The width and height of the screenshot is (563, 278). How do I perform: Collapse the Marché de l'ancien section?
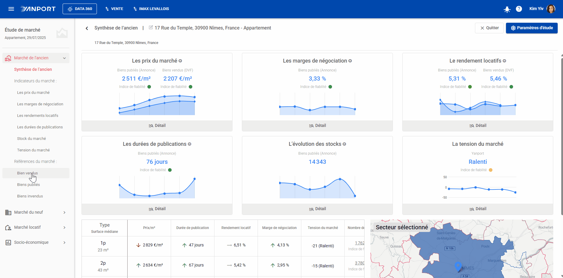click(x=64, y=58)
